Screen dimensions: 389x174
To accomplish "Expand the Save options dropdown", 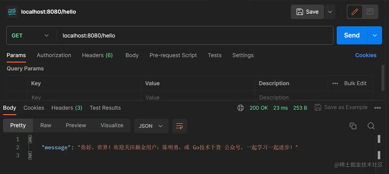I will point(330,12).
